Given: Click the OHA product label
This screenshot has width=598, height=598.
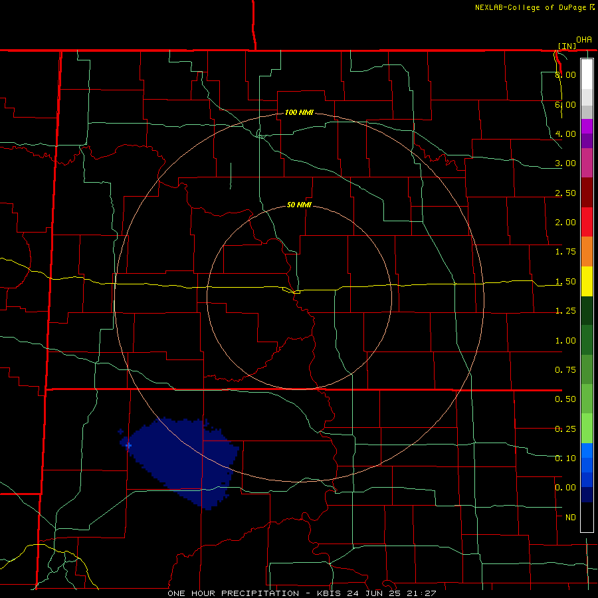Looking at the screenshot, I should point(584,40).
